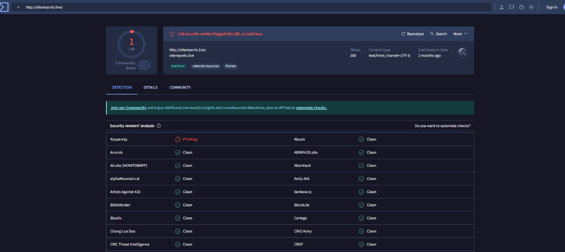Follow the automate checks link

[x=311, y=108]
